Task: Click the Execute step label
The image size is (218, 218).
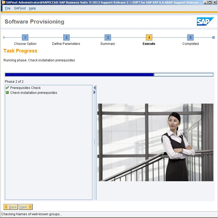Action: pos(149,44)
